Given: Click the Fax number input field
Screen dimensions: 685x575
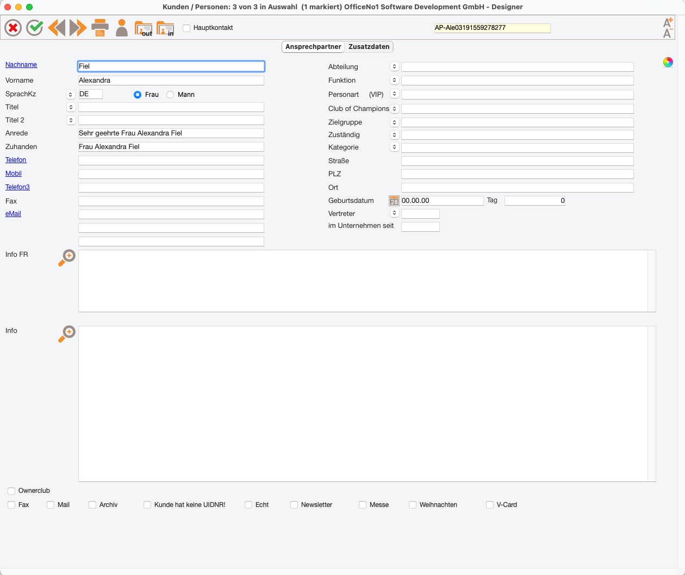Looking at the screenshot, I should (171, 201).
